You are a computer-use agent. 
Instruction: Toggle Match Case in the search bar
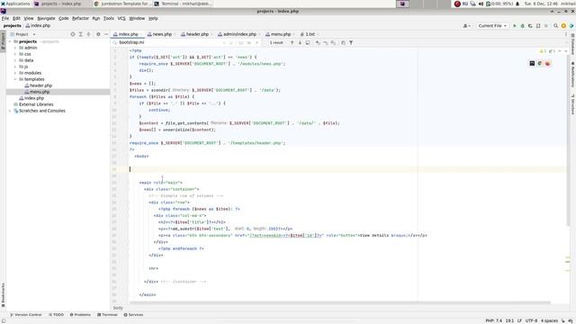pyautogui.click(x=241, y=42)
